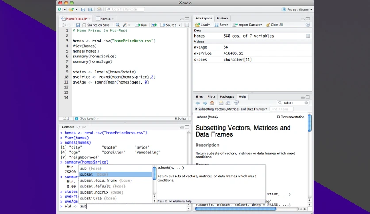Open the Packages tab

tap(227, 97)
